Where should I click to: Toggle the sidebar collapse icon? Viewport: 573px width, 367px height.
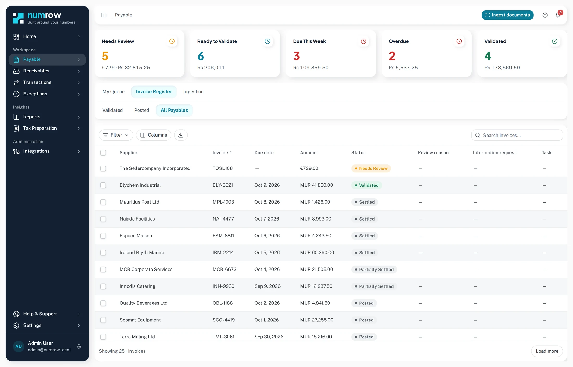(104, 15)
